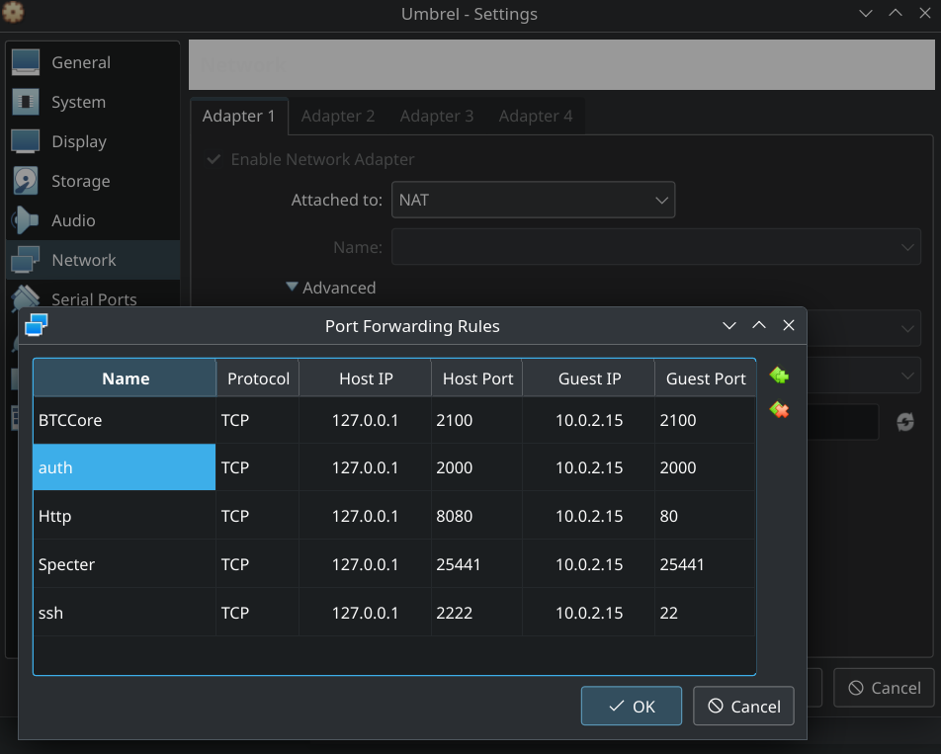
Task: Switch to the Adapter 3 tab
Action: (437, 116)
